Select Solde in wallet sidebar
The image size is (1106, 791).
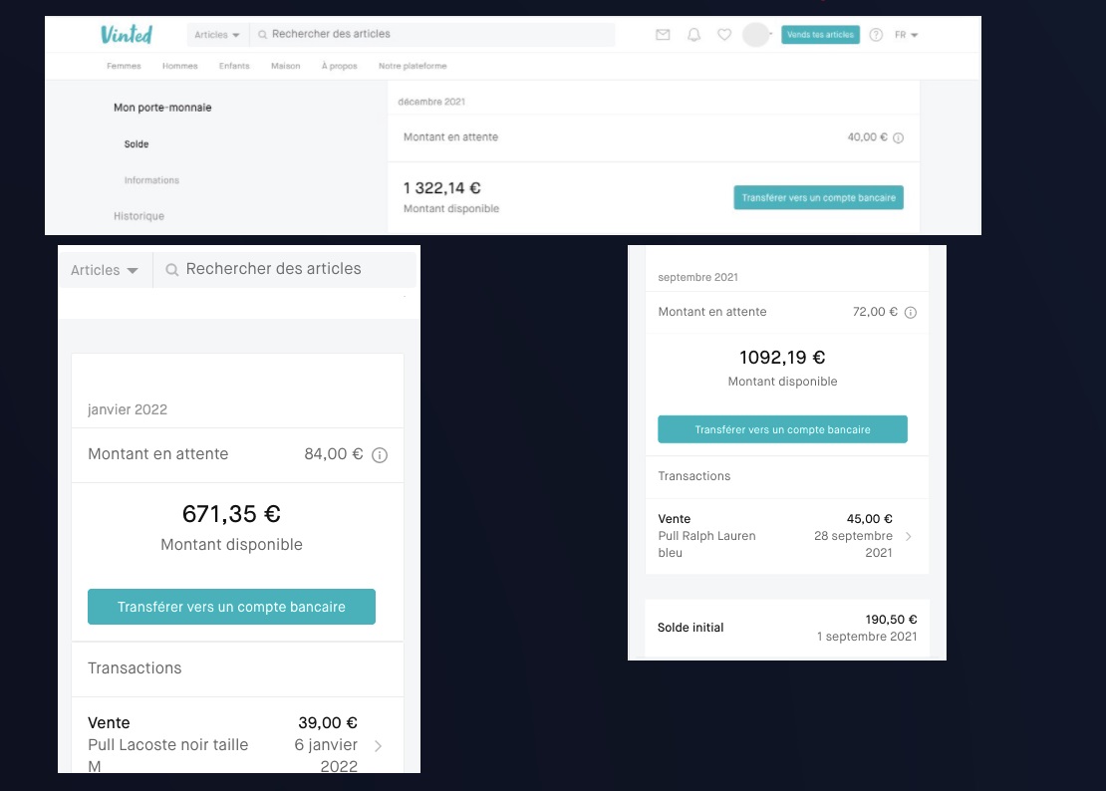click(137, 143)
